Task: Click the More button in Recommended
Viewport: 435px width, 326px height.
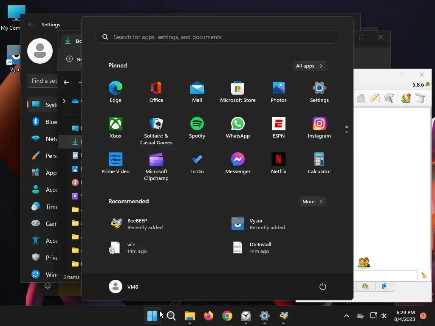Action: [x=313, y=202]
